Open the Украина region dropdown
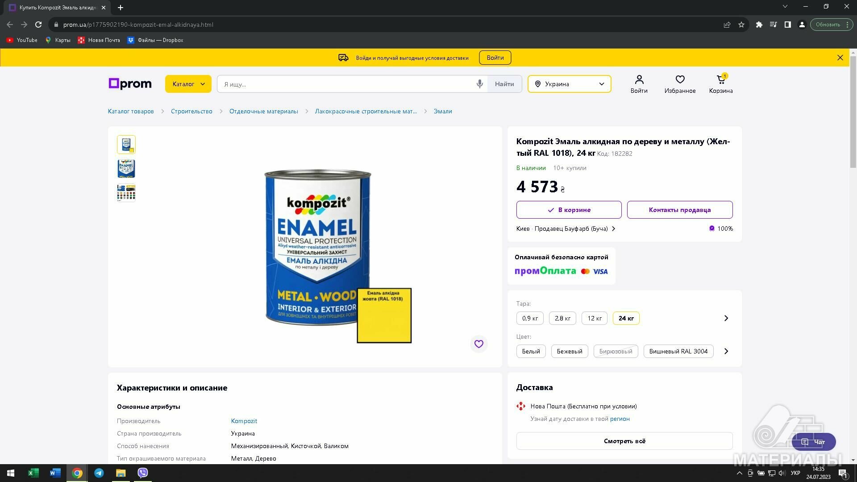The height and width of the screenshot is (482, 857). (x=569, y=84)
